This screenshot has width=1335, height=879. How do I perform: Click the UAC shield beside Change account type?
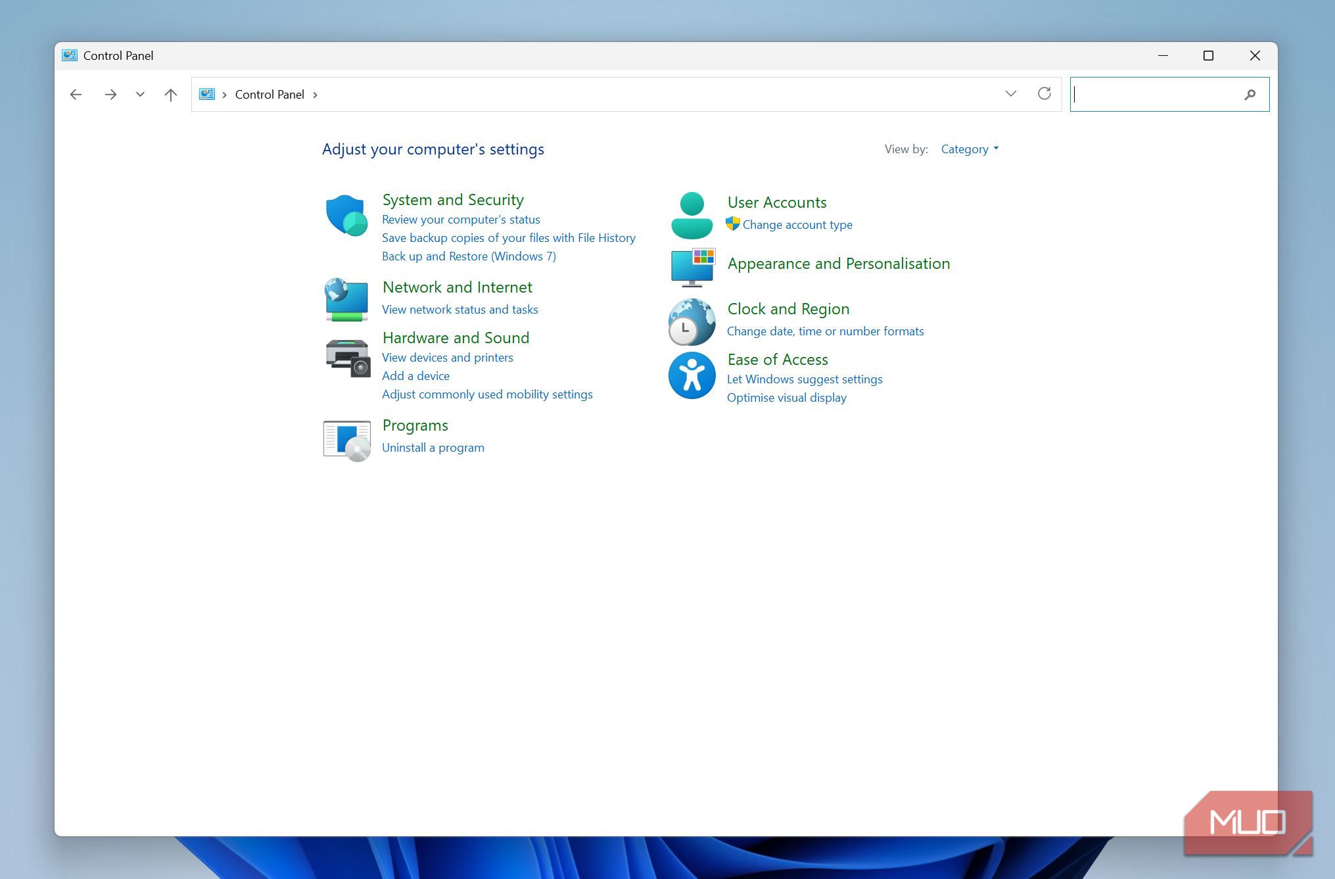point(733,224)
